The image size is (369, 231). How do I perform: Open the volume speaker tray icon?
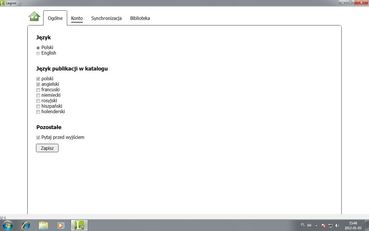(x=337, y=225)
